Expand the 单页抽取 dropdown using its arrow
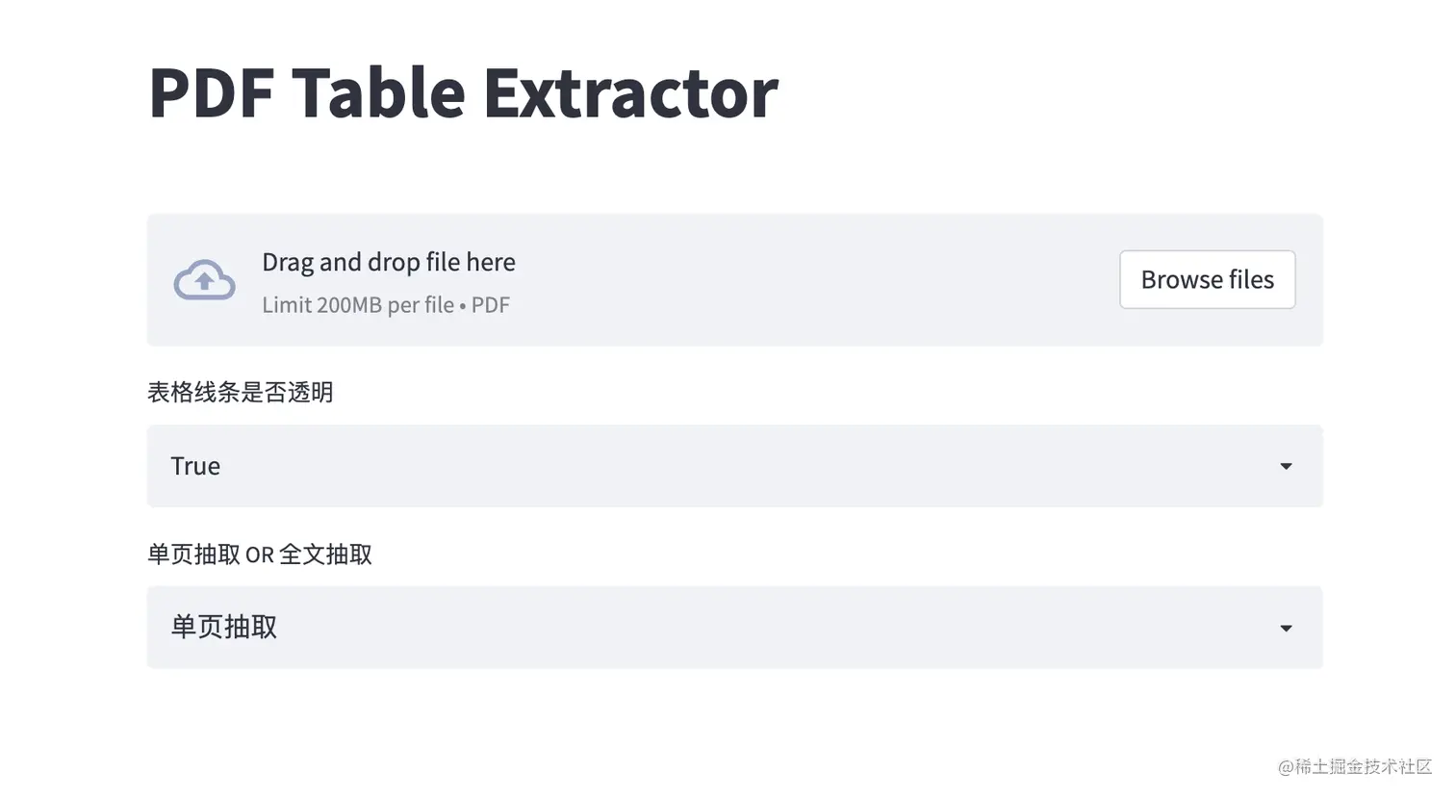 coord(1286,629)
